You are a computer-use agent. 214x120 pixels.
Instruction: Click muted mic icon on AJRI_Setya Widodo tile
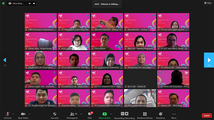pos(126,106)
